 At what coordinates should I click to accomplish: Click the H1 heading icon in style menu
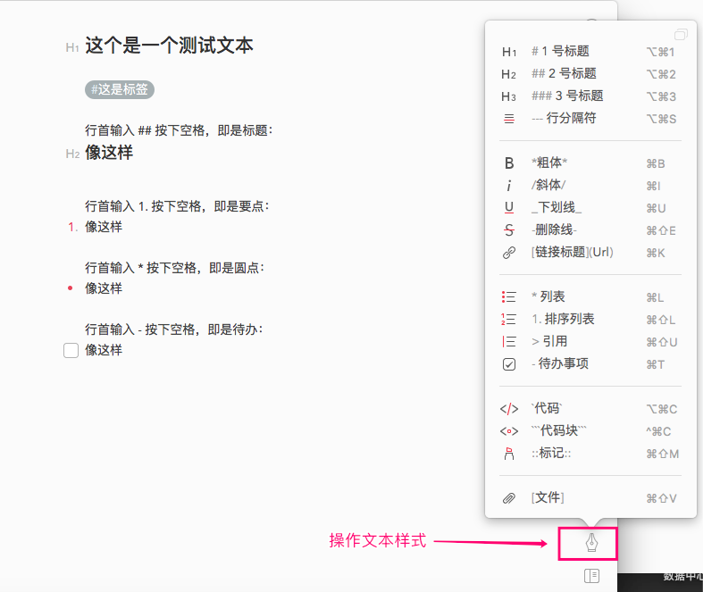click(x=509, y=52)
